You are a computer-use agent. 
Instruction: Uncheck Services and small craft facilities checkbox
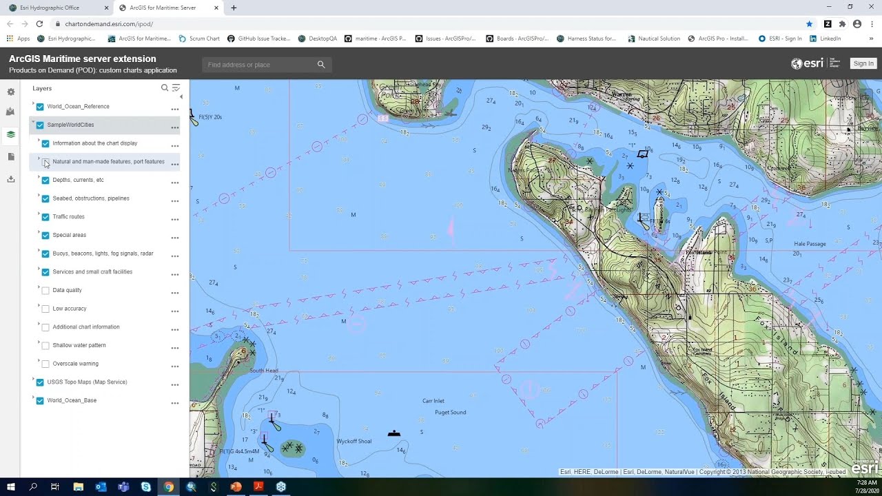click(x=45, y=272)
